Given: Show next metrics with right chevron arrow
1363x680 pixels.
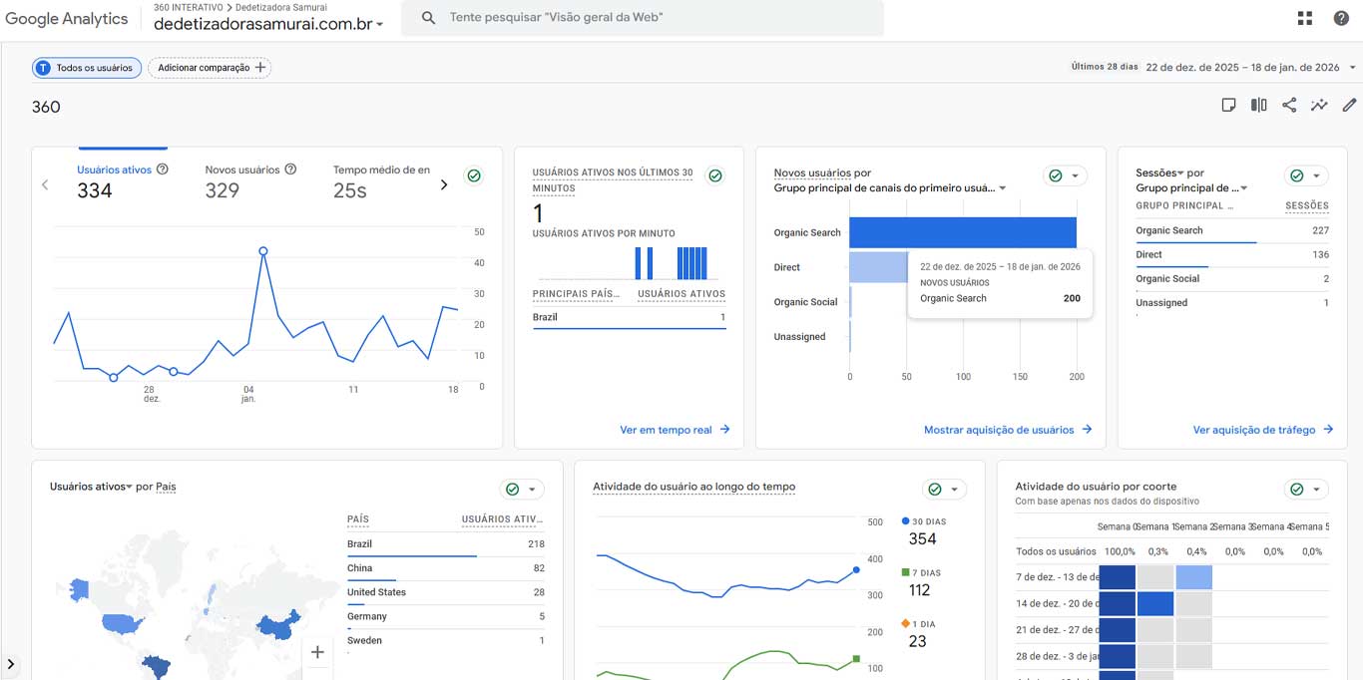Looking at the screenshot, I should 444,184.
